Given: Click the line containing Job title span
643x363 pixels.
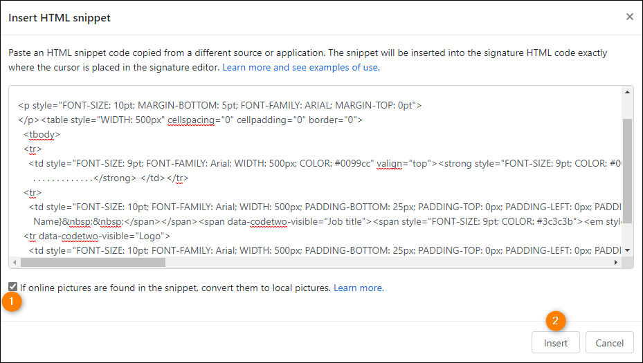Looking at the screenshot, I should point(327,222).
